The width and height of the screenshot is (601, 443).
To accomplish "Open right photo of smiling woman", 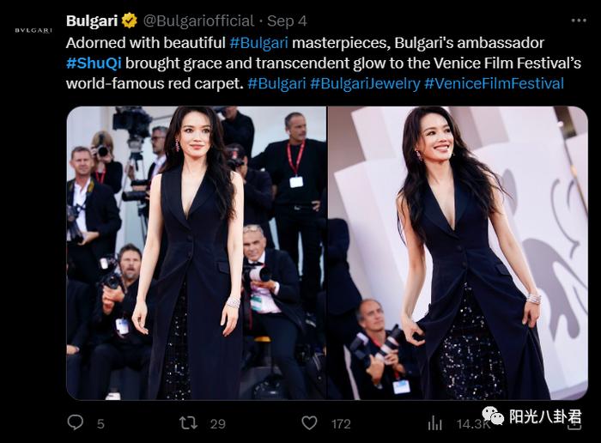I will pyautogui.click(x=458, y=253).
